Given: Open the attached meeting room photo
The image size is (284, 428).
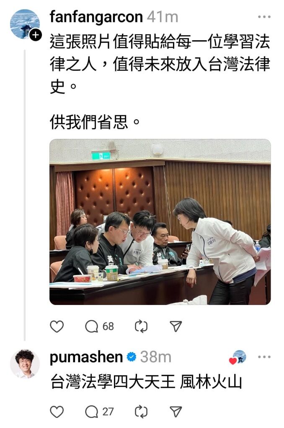Looking at the screenshot, I should 160,222.
